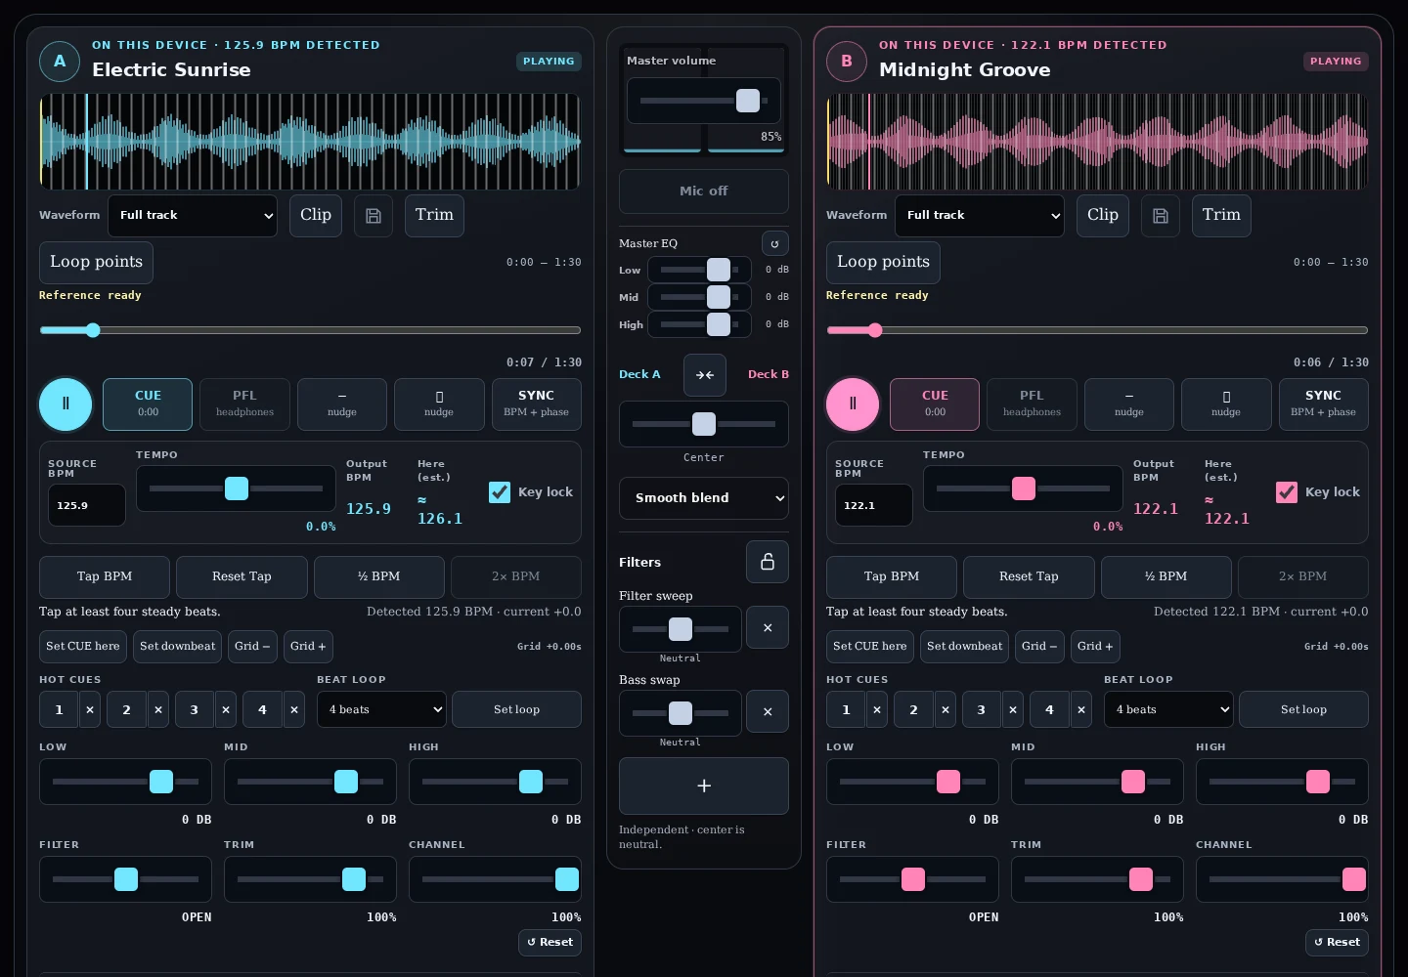This screenshot has height=977, width=1408.
Task: Click Set downbeat on Deck B
Action: (965, 646)
